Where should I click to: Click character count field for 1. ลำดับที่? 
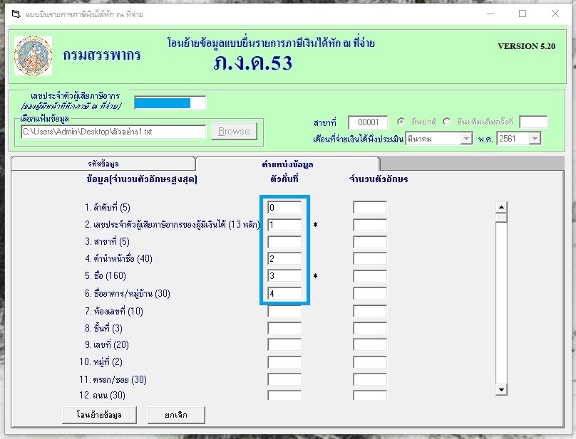tap(370, 207)
